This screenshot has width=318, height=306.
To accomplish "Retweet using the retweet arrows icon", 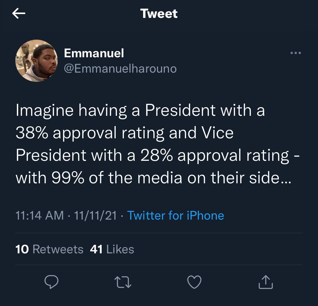I will click(x=123, y=282).
